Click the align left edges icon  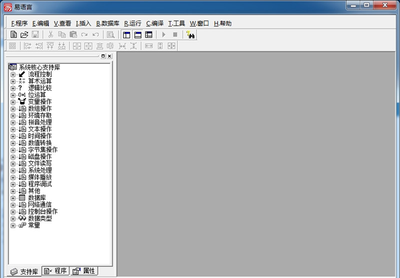tap(27, 46)
